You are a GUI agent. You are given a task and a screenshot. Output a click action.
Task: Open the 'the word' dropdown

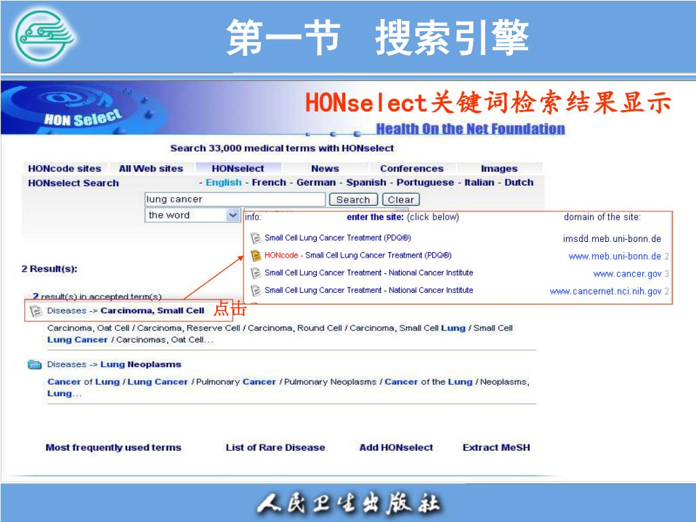coord(192,215)
